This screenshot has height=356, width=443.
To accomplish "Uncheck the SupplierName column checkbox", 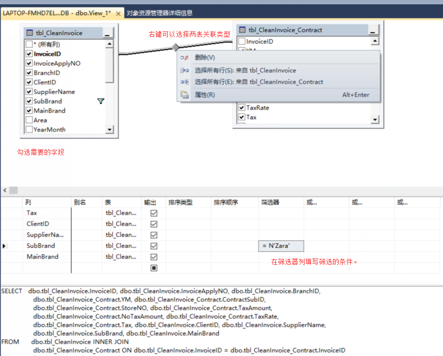I will point(29,92).
